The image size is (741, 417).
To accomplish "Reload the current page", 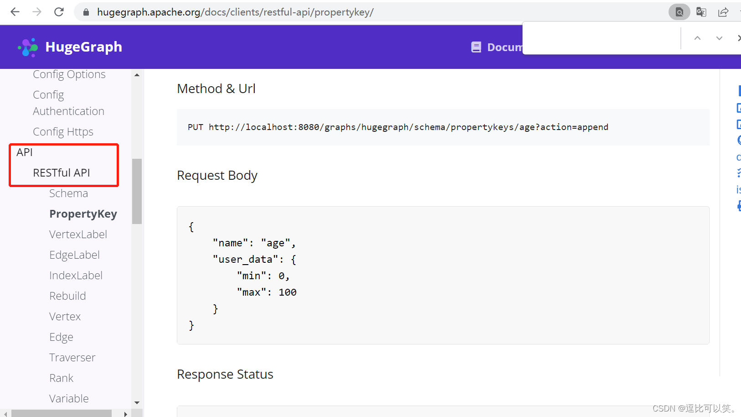I will [x=59, y=12].
